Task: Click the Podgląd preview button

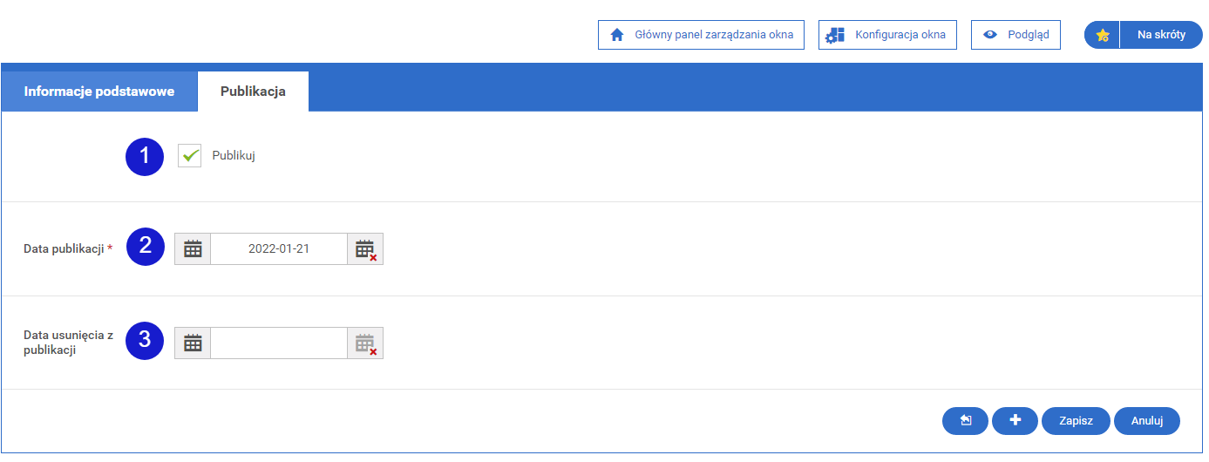Action: [x=1015, y=35]
